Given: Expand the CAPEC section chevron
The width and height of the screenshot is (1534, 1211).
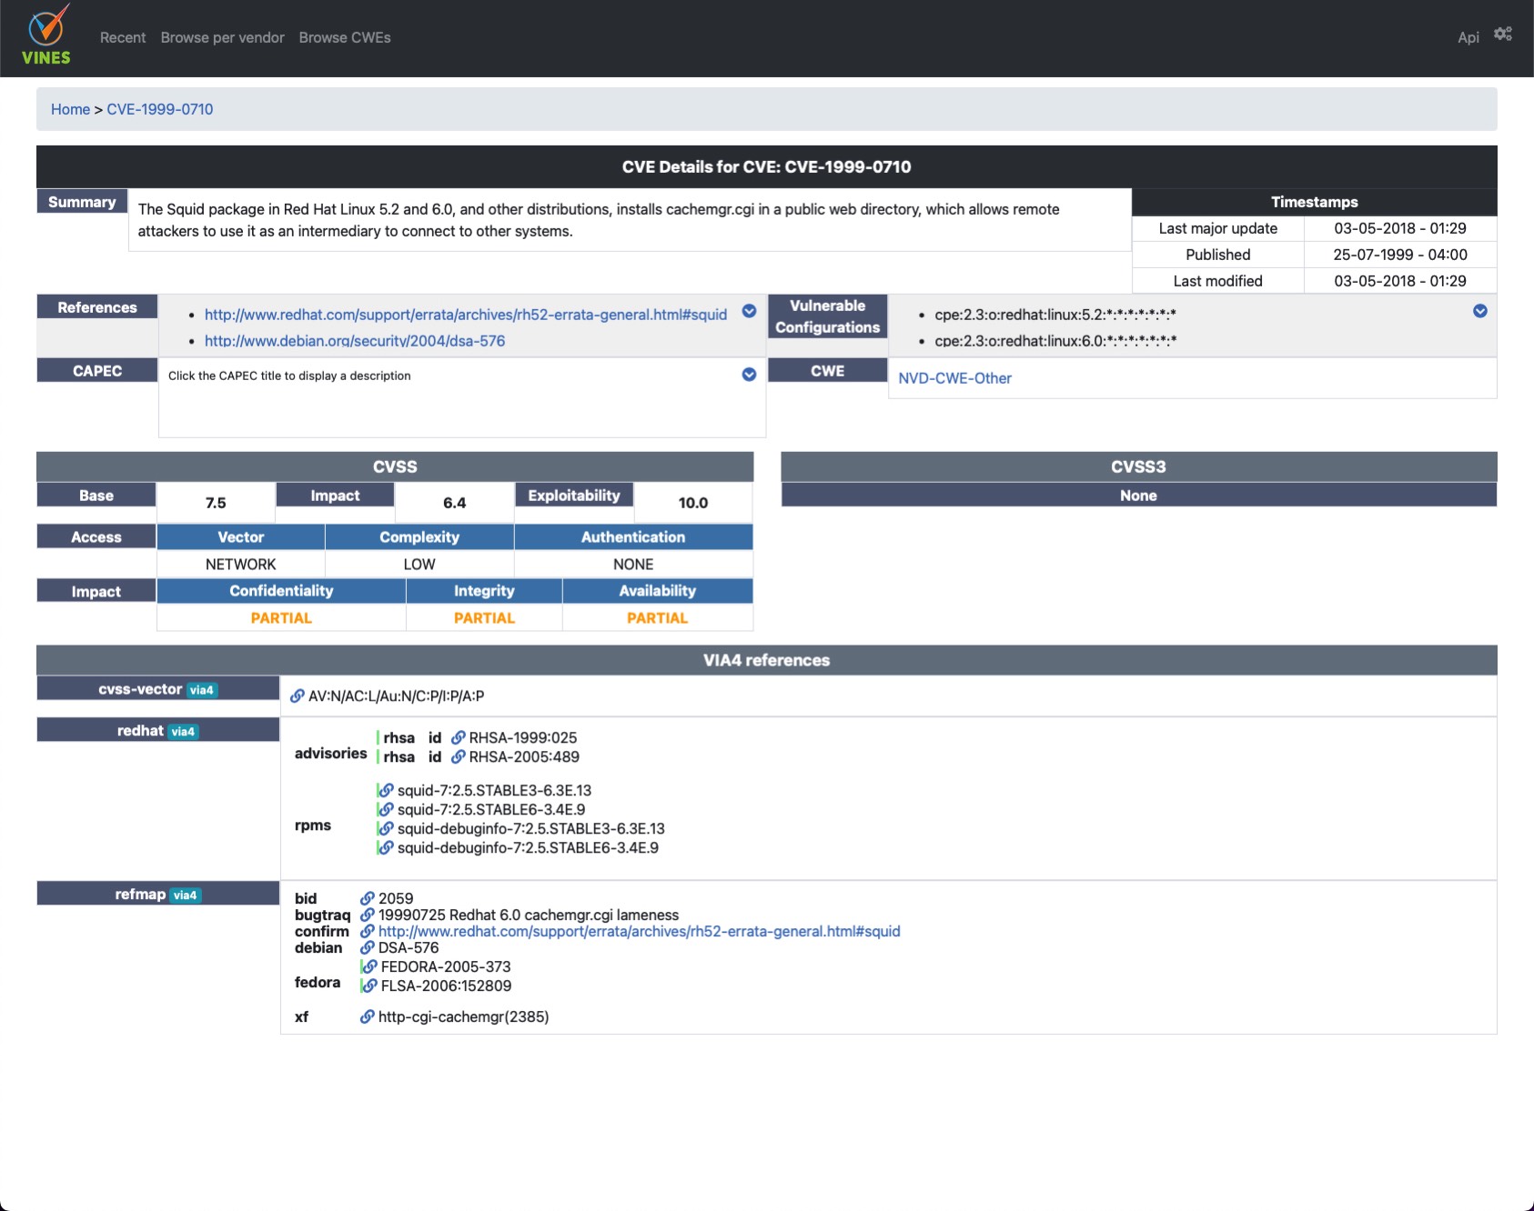Looking at the screenshot, I should 749,375.
